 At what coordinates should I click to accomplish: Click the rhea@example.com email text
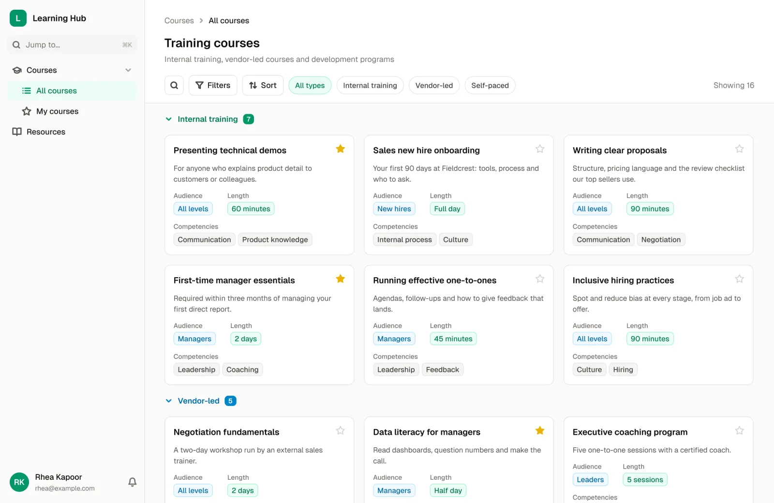(65, 488)
